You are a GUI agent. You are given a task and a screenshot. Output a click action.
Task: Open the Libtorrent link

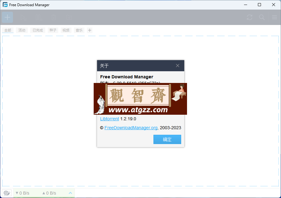coord(109,119)
